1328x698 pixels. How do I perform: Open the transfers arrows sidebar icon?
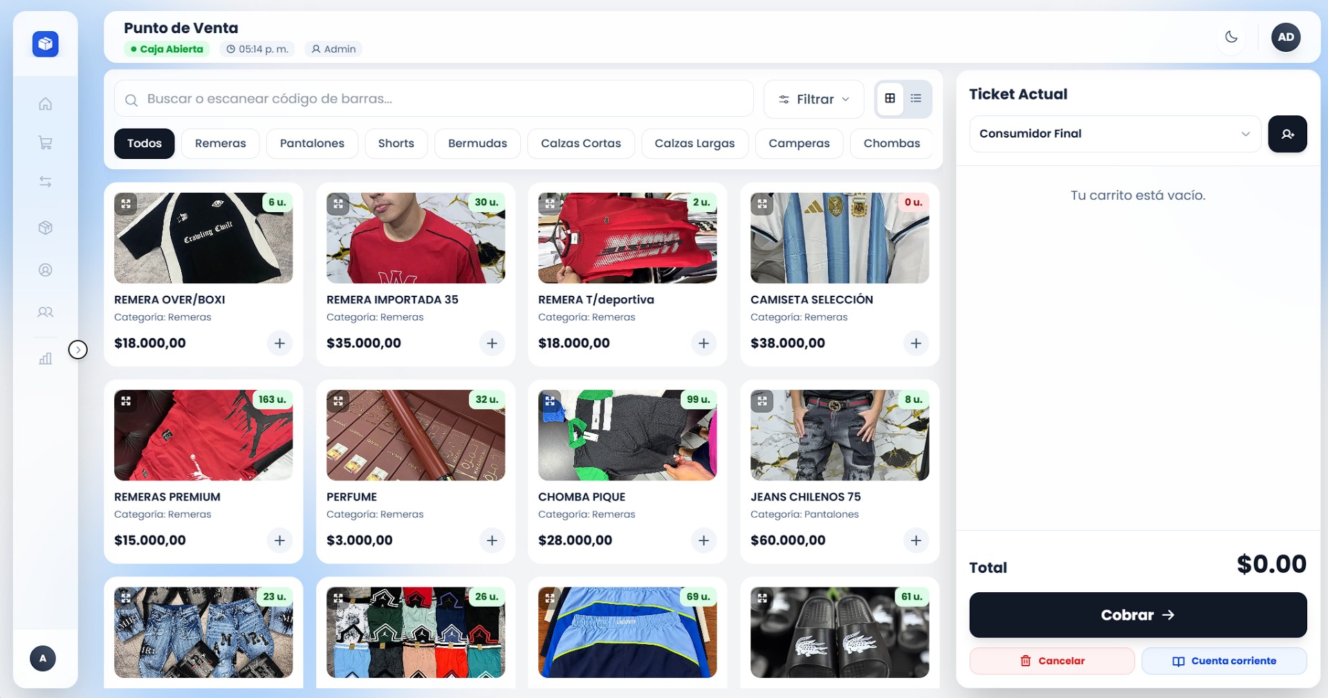pyautogui.click(x=45, y=182)
